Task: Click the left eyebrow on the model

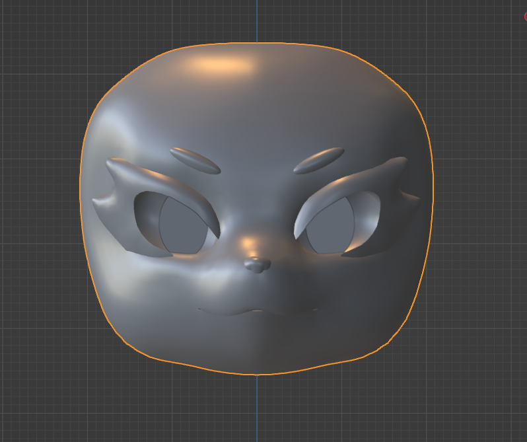Action: (195, 161)
